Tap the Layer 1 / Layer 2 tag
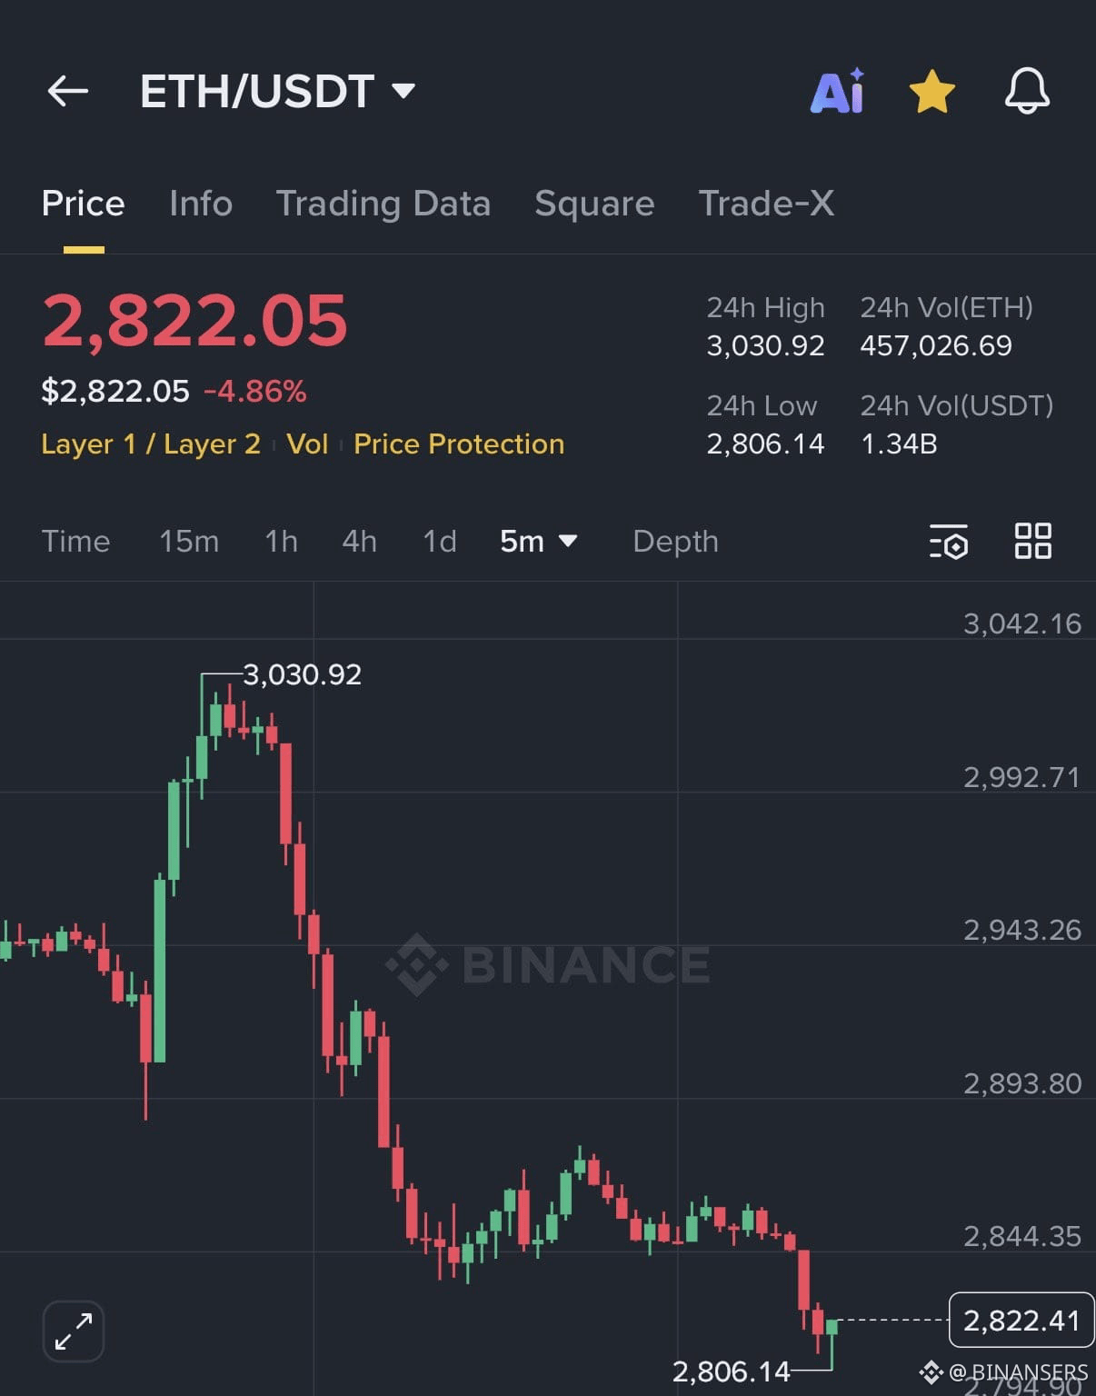This screenshot has width=1096, height=1396. click(x=151, y=444)
